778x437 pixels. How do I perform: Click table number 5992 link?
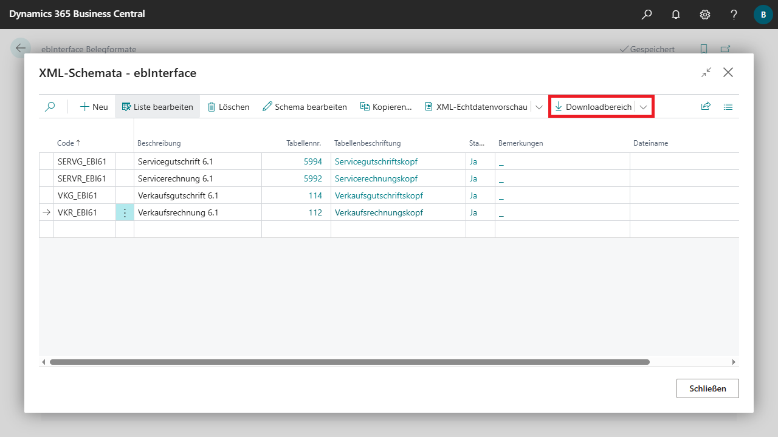coord(313,178)
